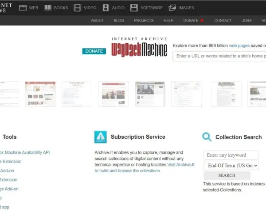The height and width of the screenshot is (212, 266).
Task: Open the VIDEO menu label
Action: pyautogui.click(x=90, y=8)
